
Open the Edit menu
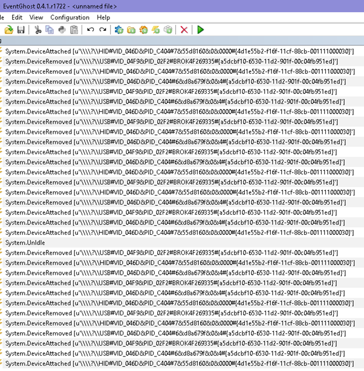click(x=17, y=18)
